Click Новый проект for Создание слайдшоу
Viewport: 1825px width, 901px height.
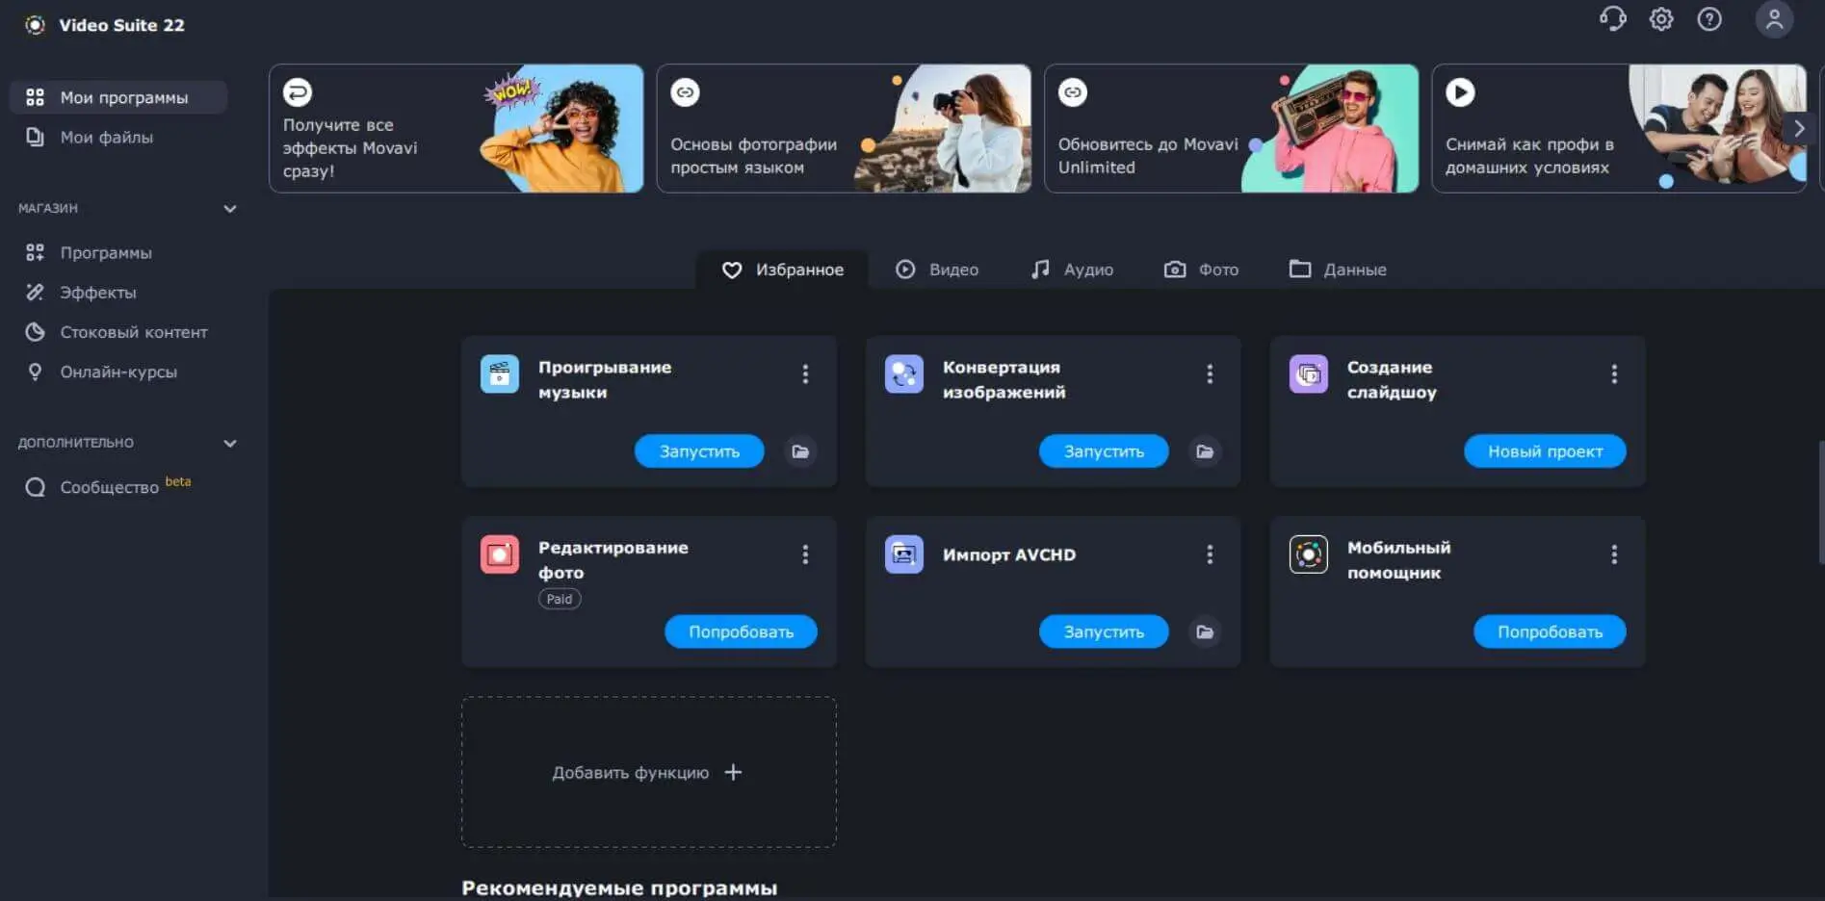[x=1545, y=451]
